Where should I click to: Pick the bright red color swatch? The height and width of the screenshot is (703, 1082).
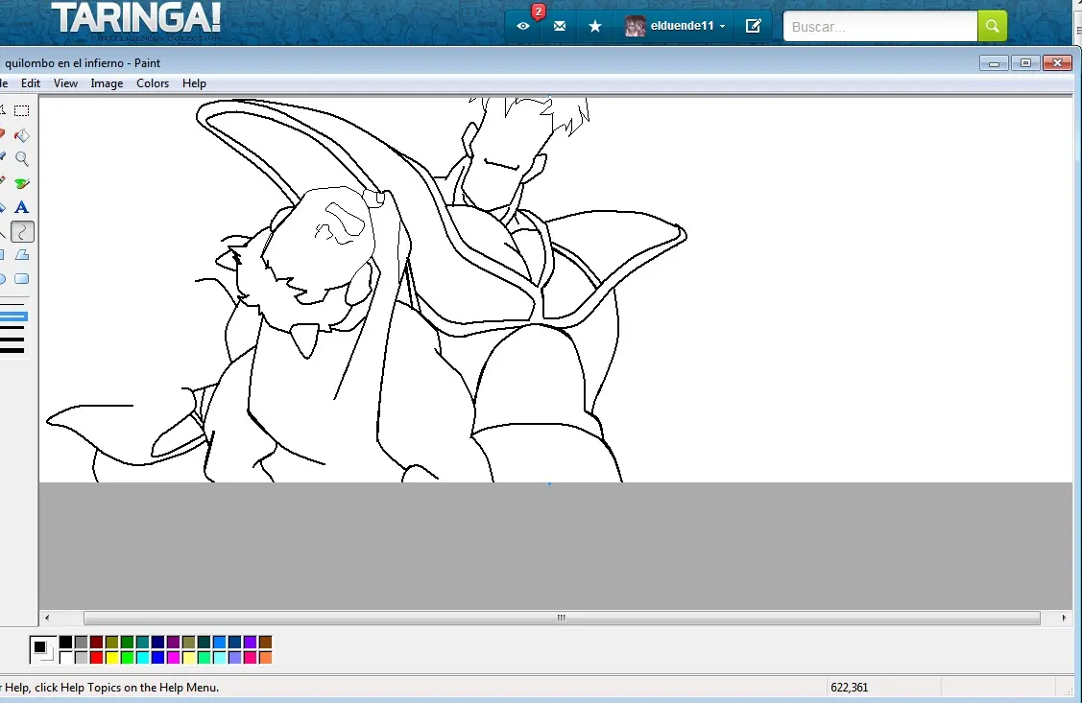pyautogui.click(x=97, y=658)
